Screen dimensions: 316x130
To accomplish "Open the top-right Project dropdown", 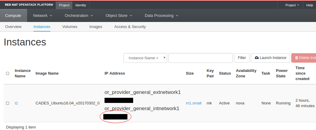I will click(292, 5).
